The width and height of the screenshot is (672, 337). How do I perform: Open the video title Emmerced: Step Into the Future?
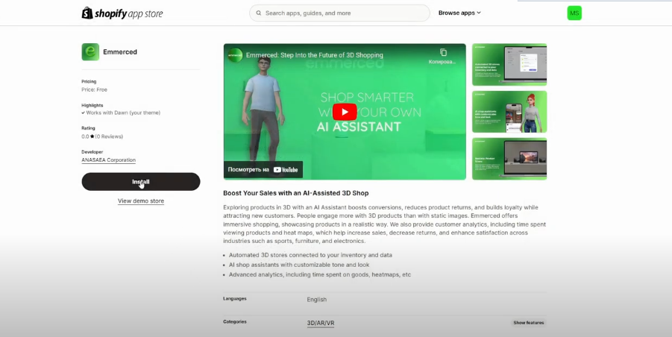point(315,55)
